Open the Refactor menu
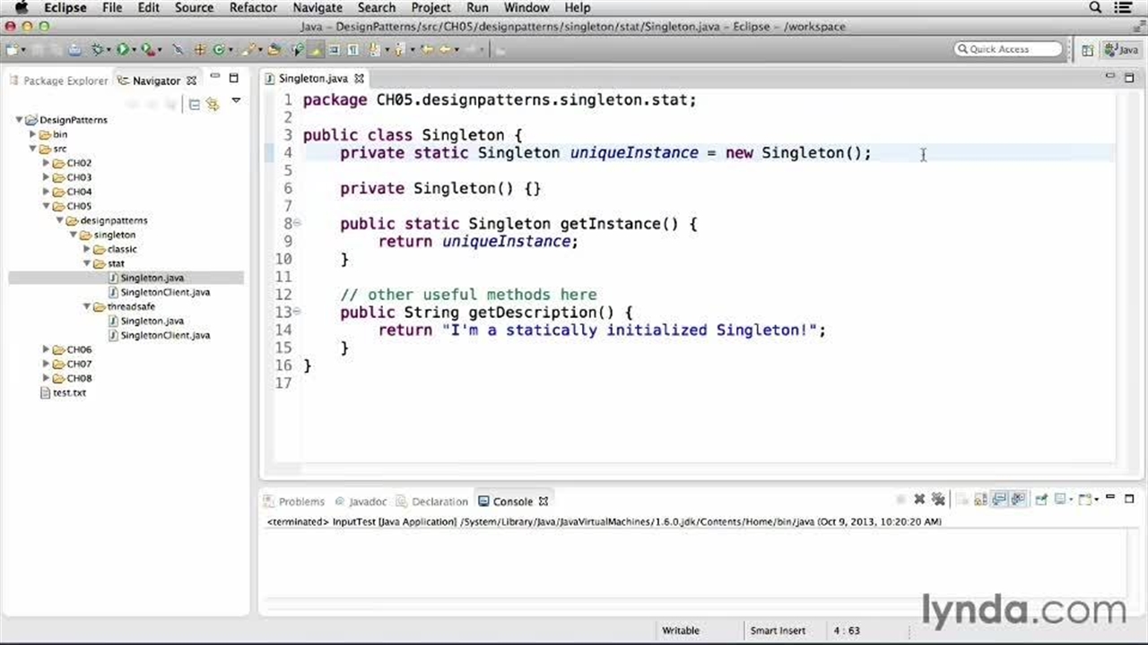The width and height of the screenshot is (1148, 645). pyautogui.click(x=253, y=8)
